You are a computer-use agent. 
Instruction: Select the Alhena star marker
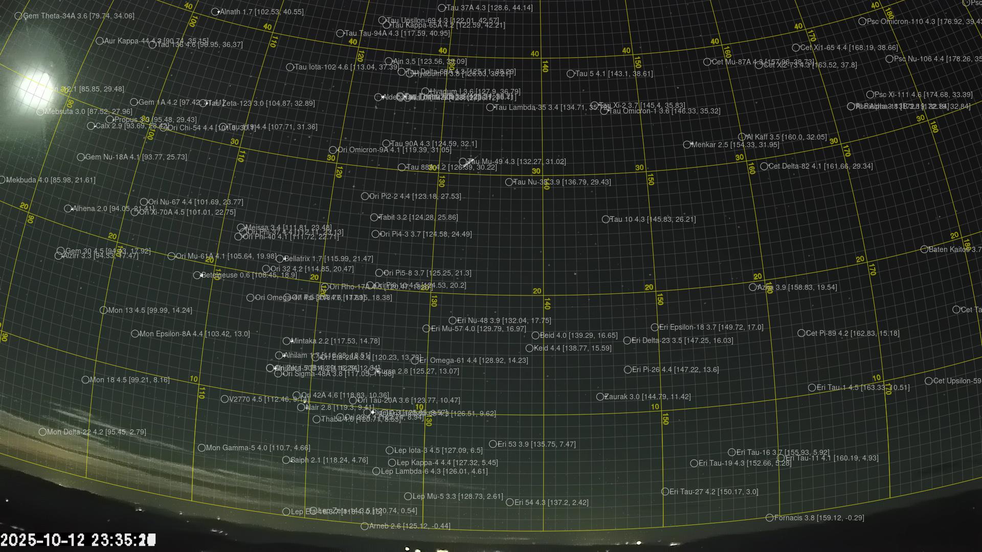tap(68, 209)
